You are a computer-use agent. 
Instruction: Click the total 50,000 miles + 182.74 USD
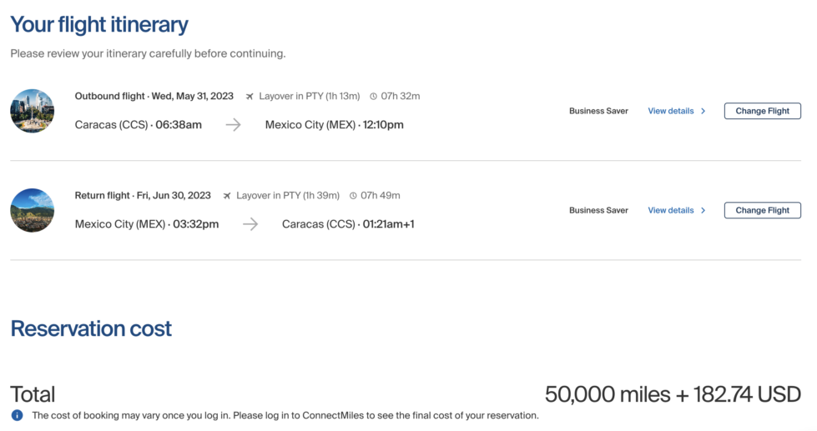(x=673, y=394)
